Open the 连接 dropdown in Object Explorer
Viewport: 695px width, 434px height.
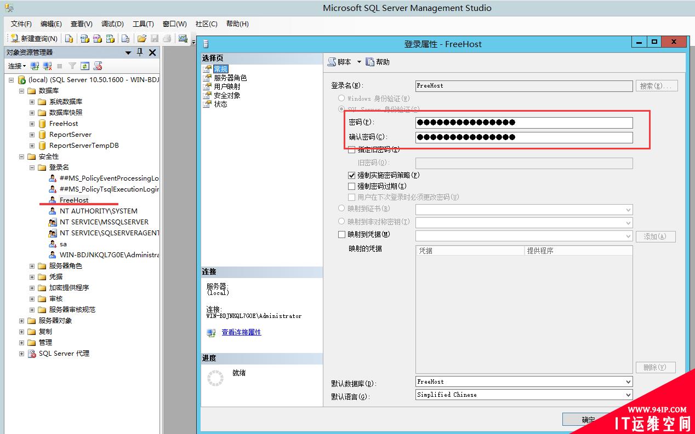point(17,66)
